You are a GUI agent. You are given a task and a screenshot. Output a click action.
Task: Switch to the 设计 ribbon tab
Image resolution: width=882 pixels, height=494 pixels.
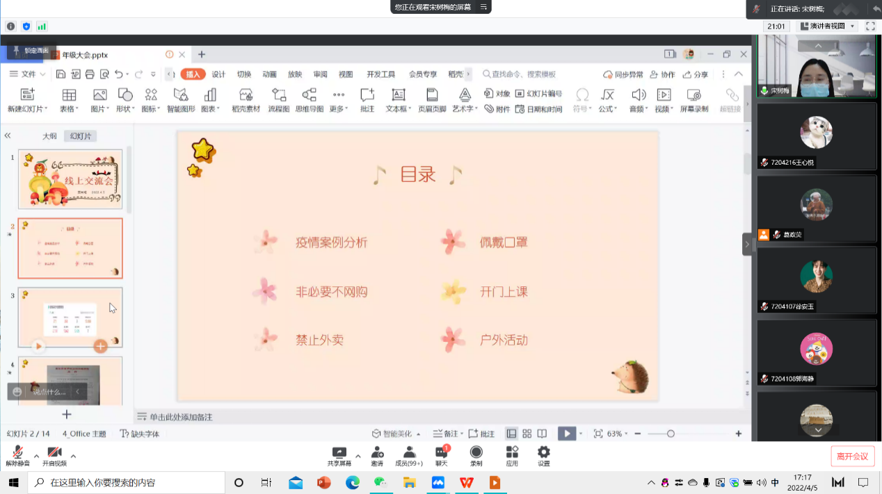point(218,74)
